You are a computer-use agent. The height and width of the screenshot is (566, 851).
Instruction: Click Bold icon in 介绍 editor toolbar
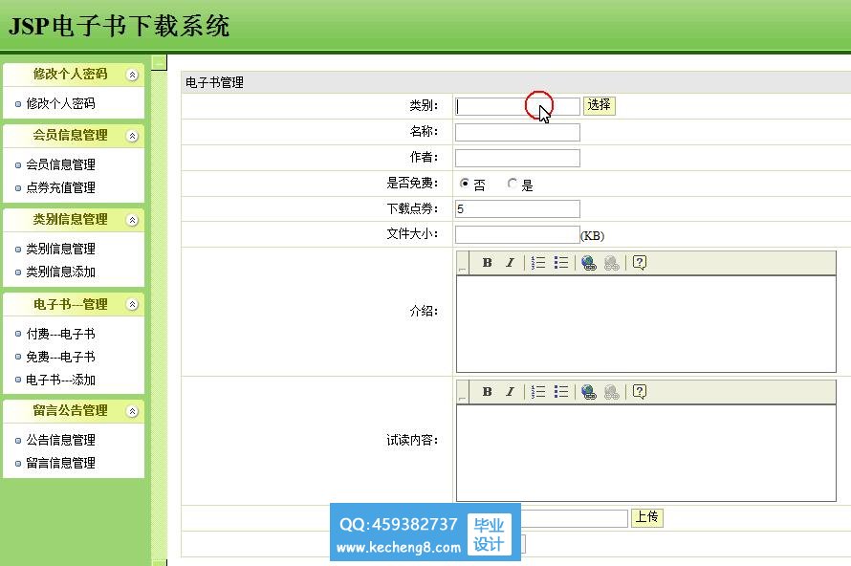(487, 263)
